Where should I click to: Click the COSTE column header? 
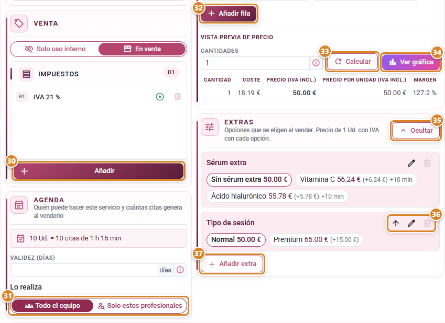click(251, 80)
